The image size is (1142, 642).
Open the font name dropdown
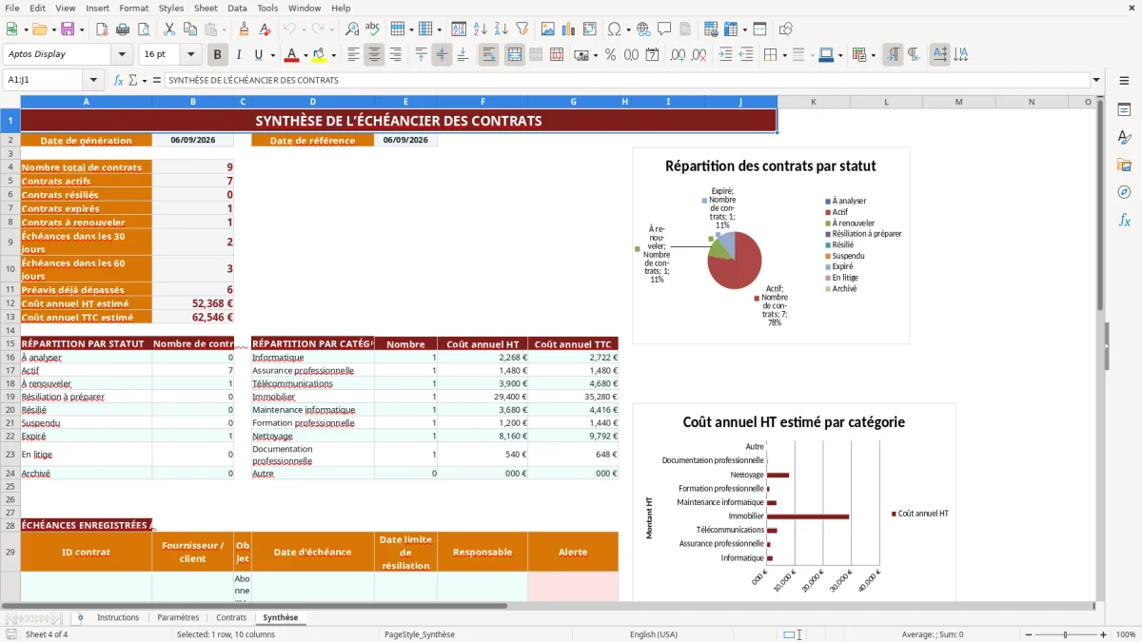(122, 55)
